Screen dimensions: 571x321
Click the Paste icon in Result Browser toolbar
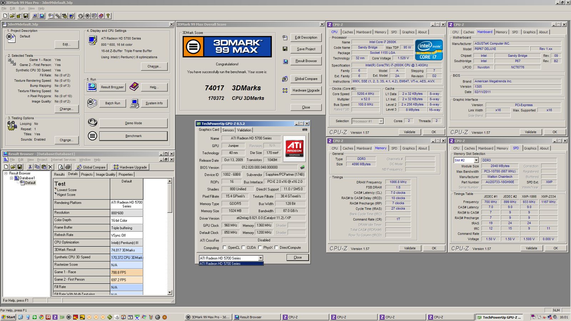44,167
